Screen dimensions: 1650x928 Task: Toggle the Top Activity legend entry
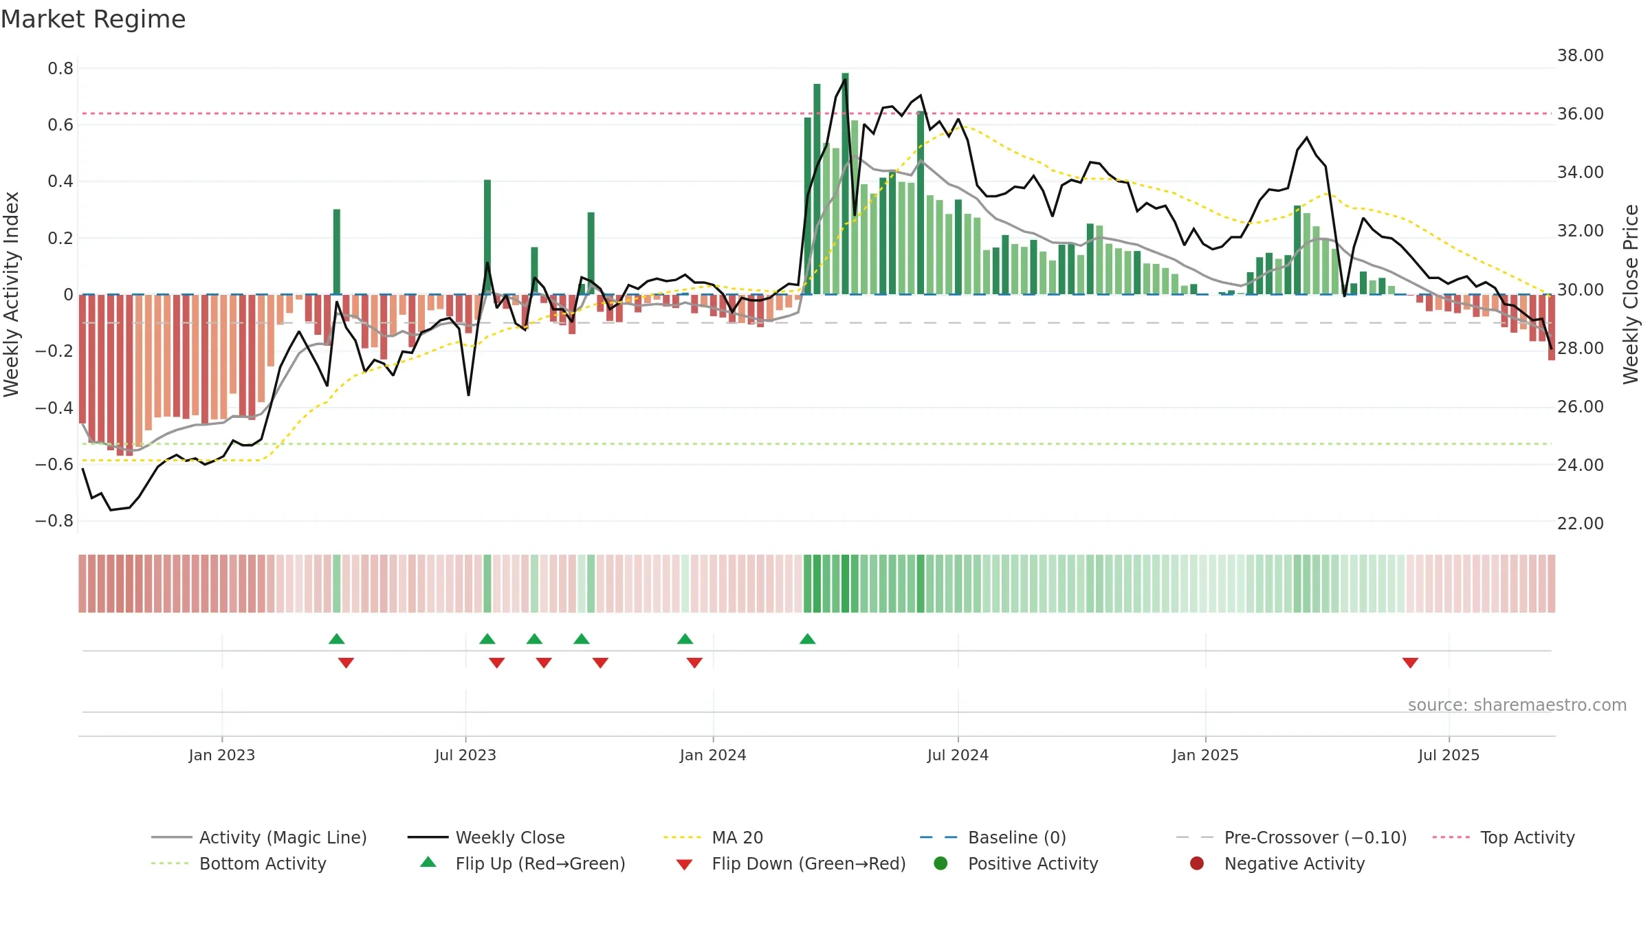pyautogui.click(x=1504, y=837)
